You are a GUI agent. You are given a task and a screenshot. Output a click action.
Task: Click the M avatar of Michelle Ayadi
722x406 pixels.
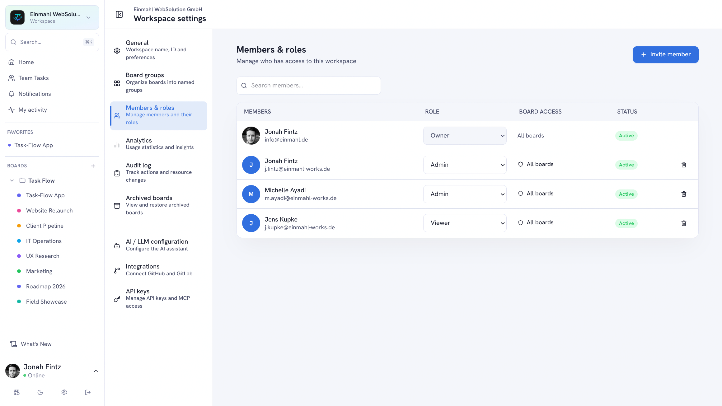(x=251, y=194)
